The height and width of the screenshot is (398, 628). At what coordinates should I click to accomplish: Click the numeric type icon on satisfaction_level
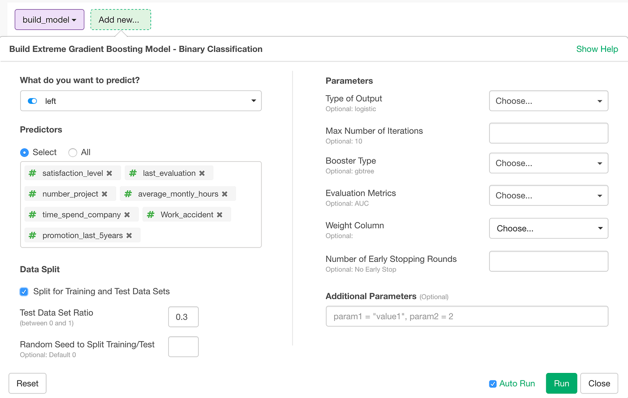pos(32,172)
